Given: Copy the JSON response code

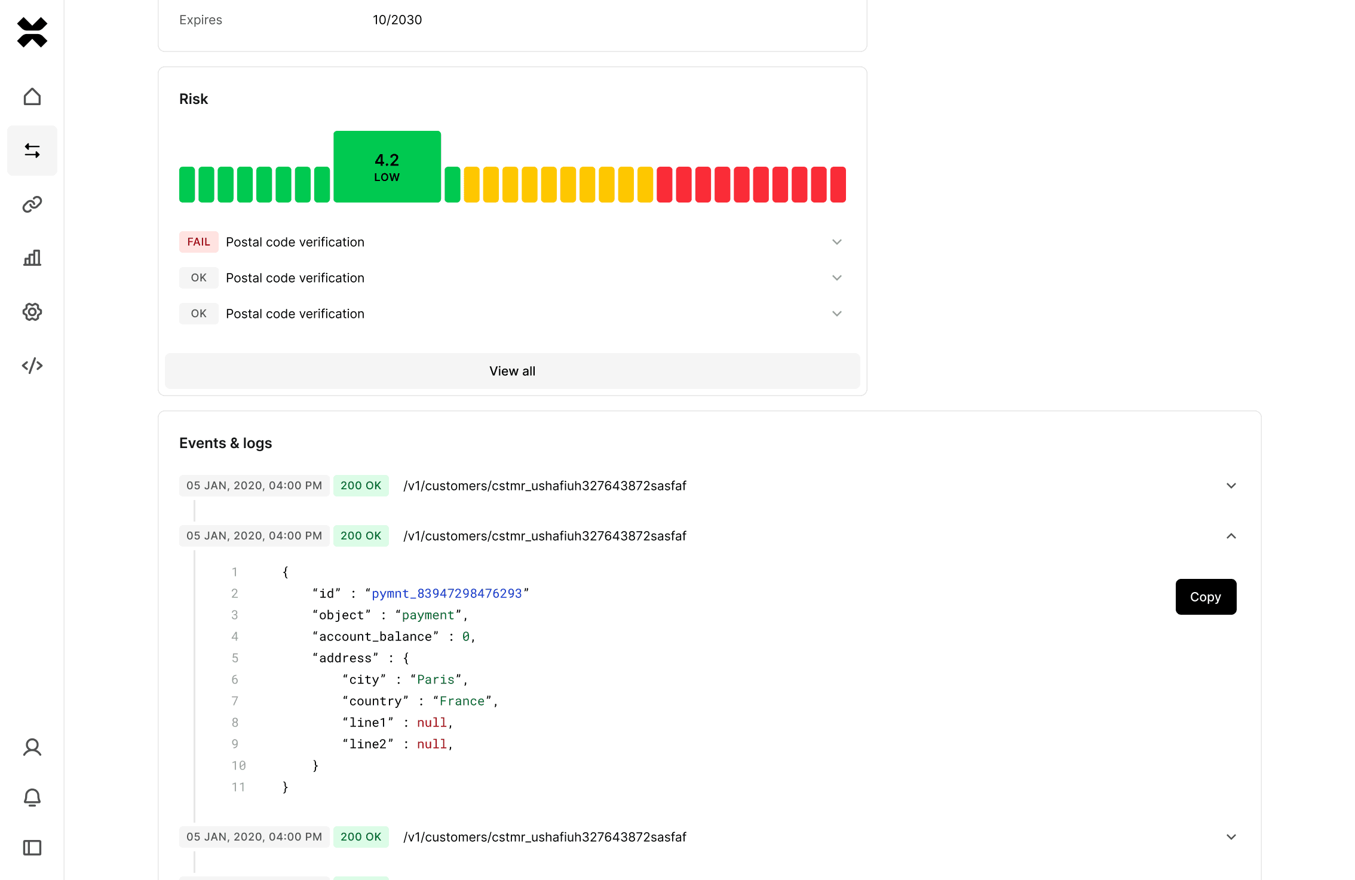Looking at the screenshot, I should click(x=1206, y=597).
